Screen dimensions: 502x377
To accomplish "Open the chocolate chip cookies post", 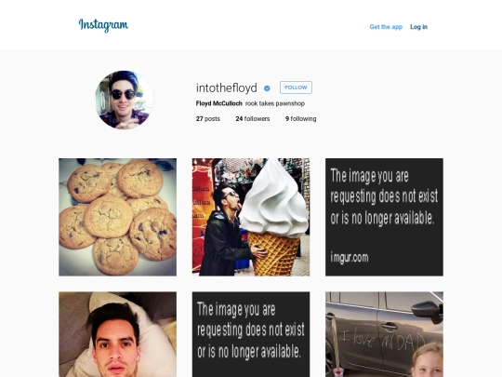I will 117,217.
